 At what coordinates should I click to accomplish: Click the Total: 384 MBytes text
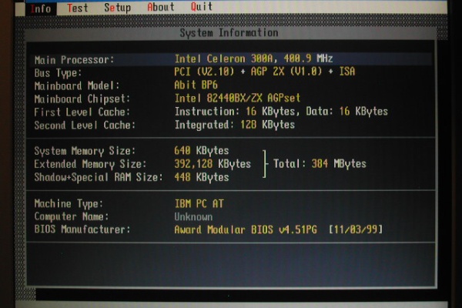coord(320,163)
